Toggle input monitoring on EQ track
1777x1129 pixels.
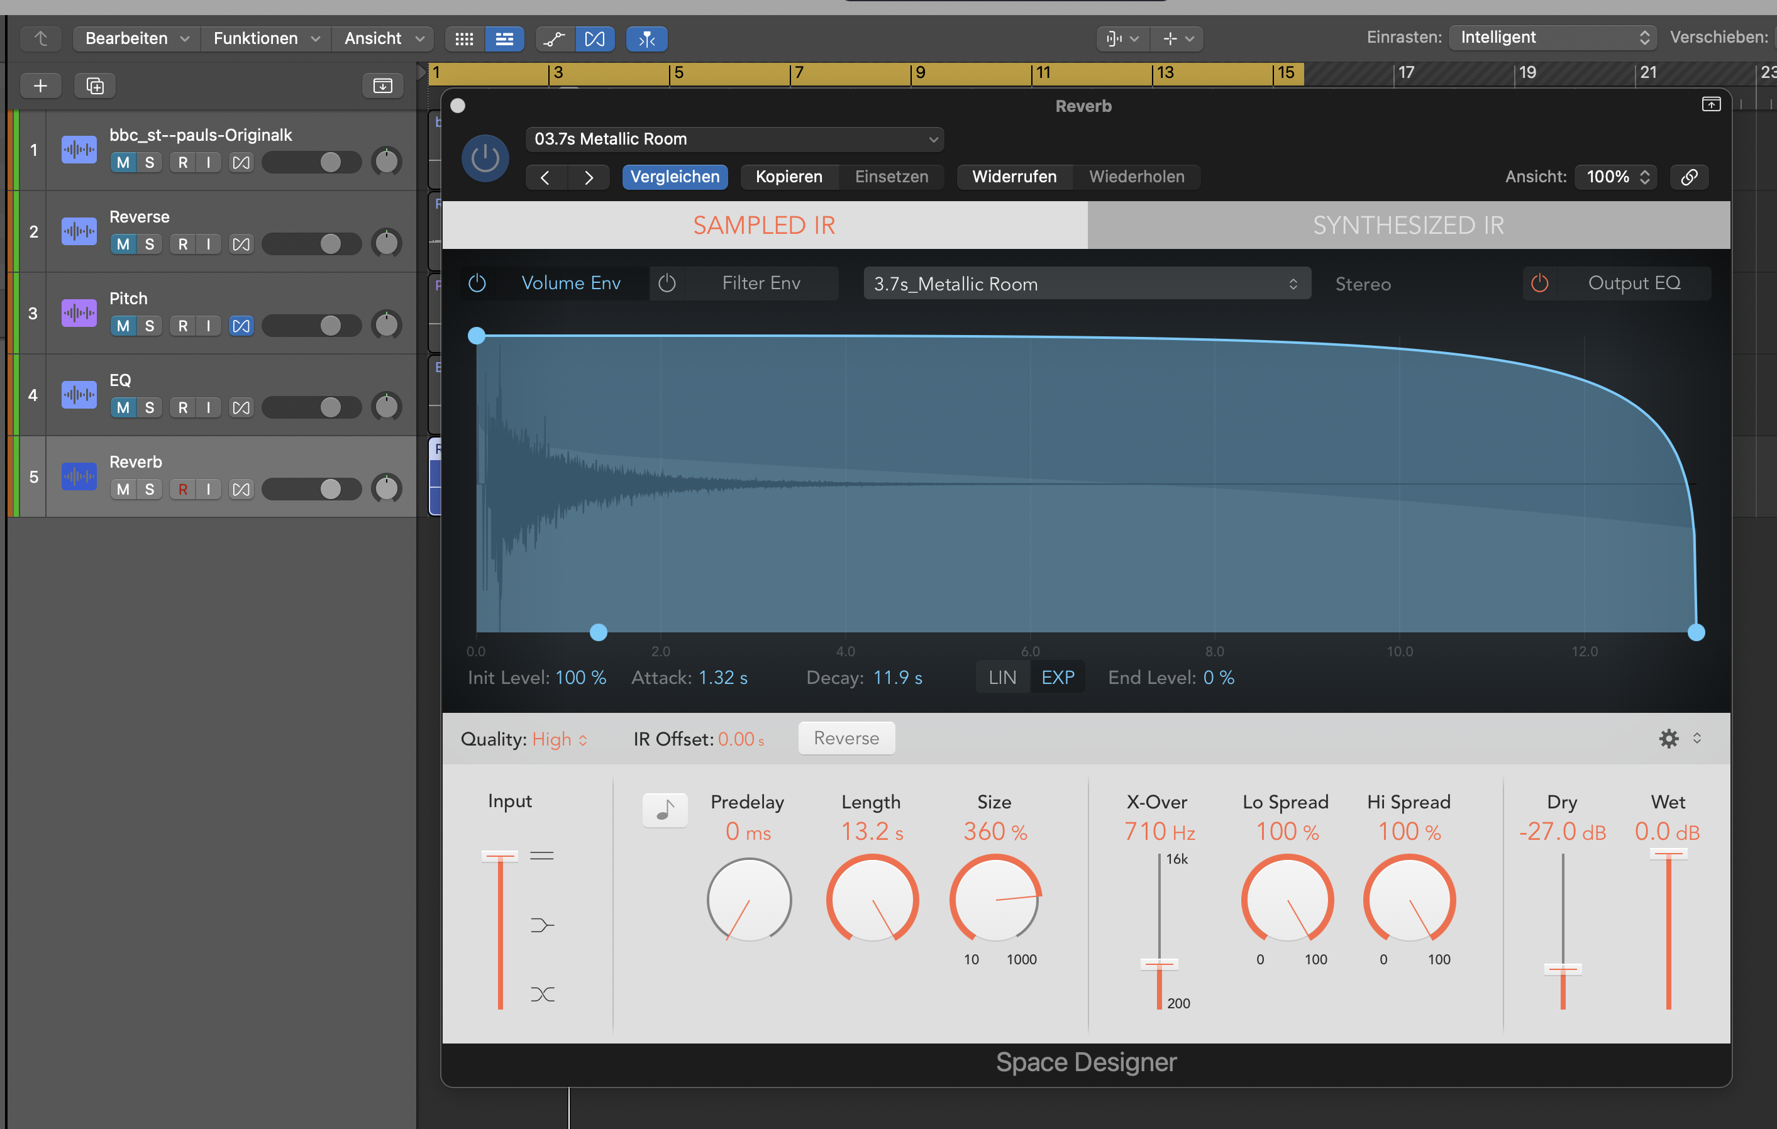pos(209,408)
